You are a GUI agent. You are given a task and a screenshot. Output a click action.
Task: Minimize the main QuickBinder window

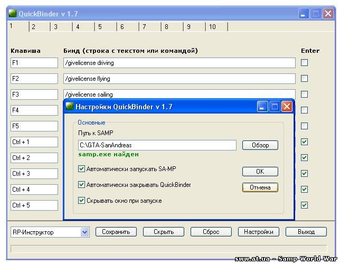304,14
